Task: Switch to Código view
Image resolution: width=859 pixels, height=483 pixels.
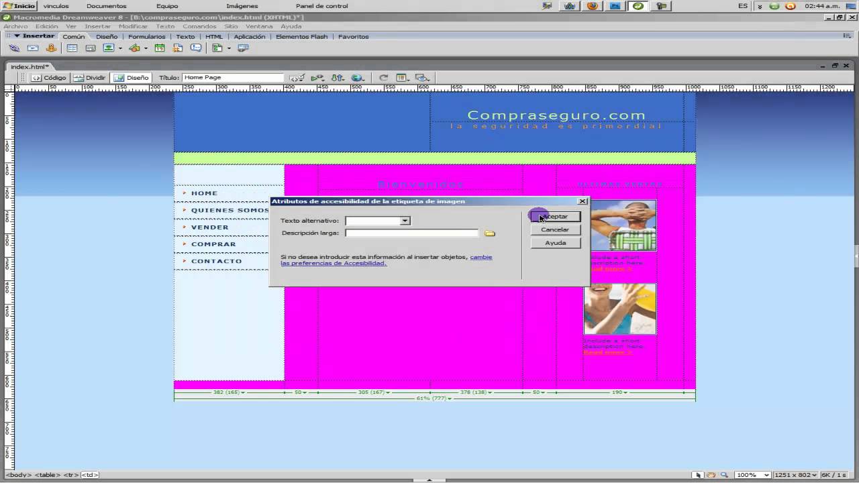Action: [49, 78]
